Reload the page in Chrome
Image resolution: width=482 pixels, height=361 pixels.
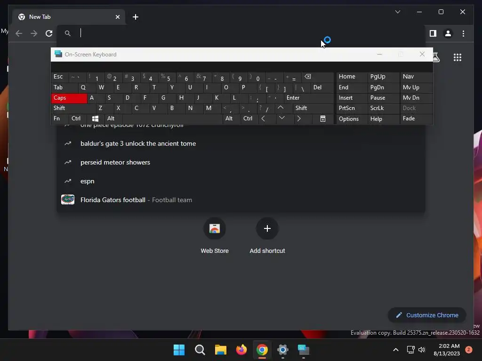coord(49,33)
